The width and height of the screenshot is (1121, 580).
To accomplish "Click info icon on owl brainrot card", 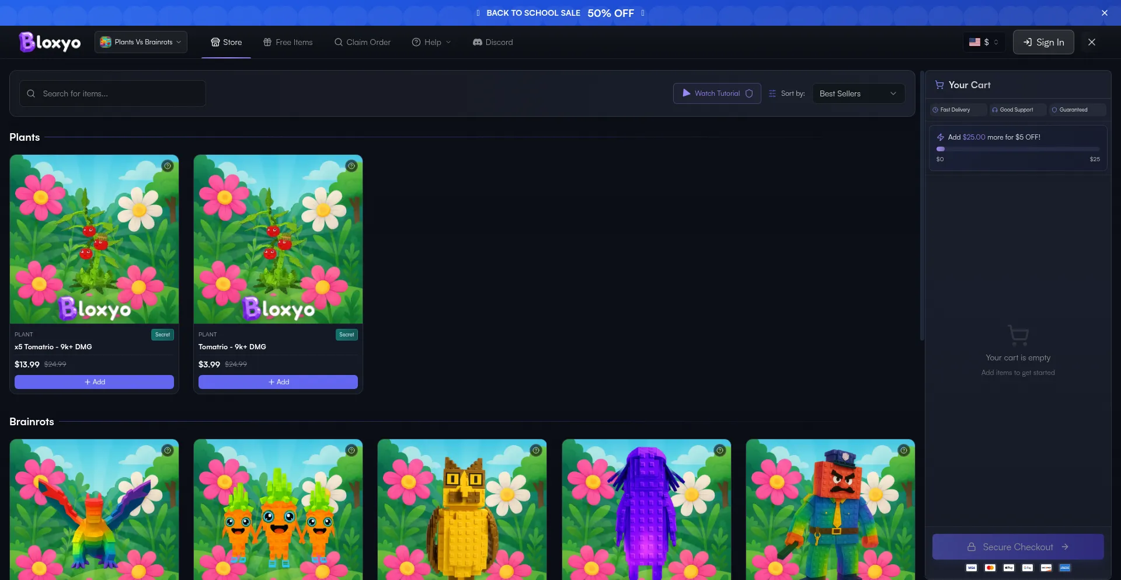I will pos(535,450).
